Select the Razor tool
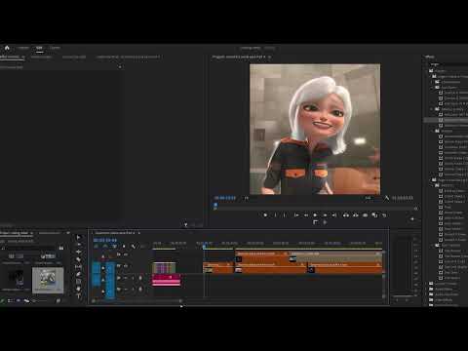Screen dimensions: 468x351 point(79,259)
